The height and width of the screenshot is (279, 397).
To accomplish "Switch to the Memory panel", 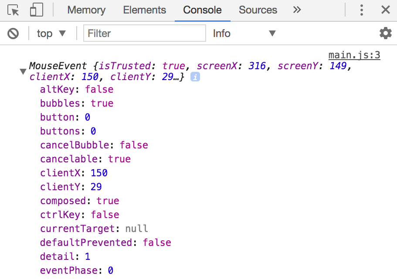I will pos(86,10).
